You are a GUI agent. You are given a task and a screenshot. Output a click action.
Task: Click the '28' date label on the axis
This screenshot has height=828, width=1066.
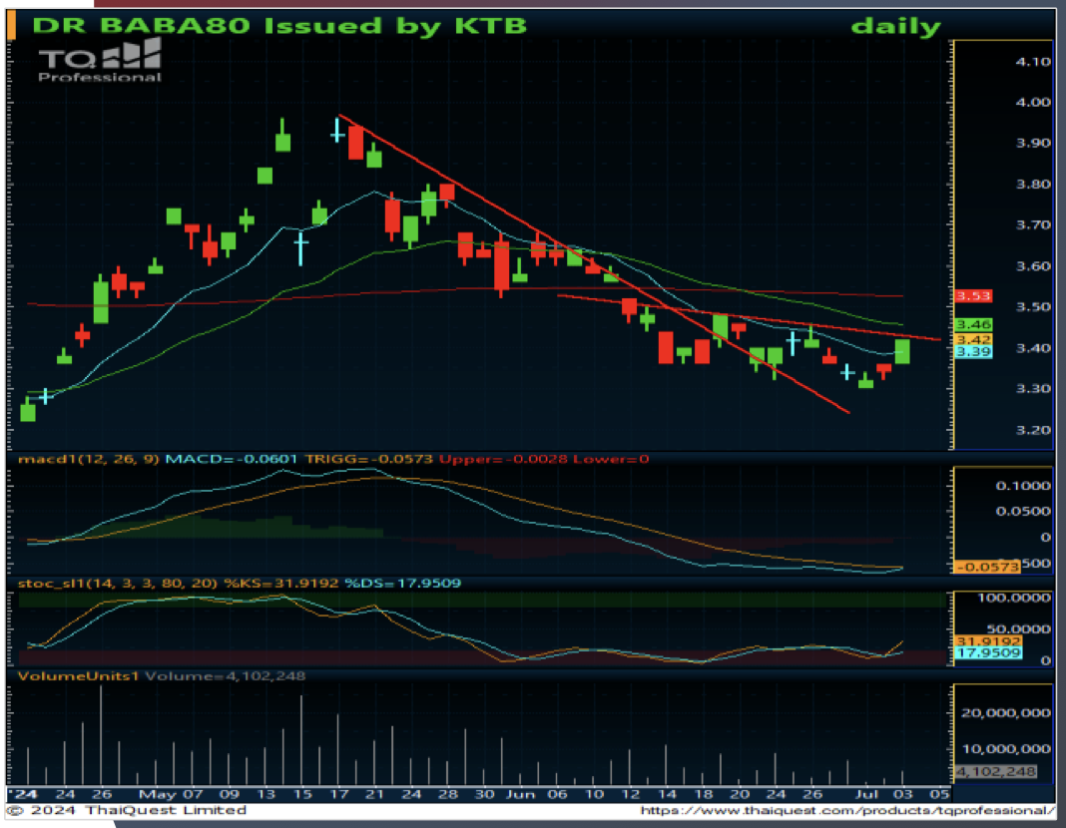click(447, 794)
